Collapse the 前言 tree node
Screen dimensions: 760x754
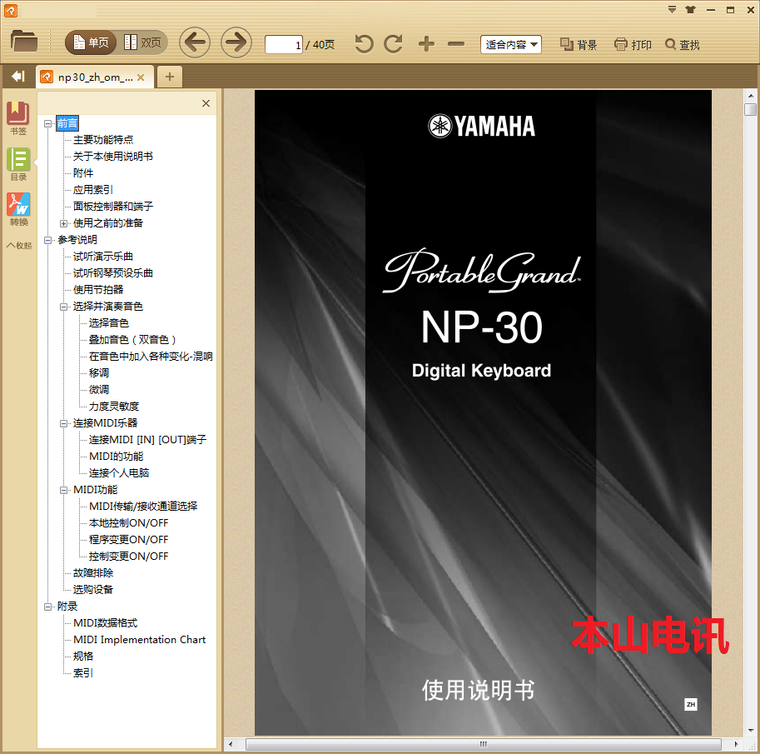[48, 124]
